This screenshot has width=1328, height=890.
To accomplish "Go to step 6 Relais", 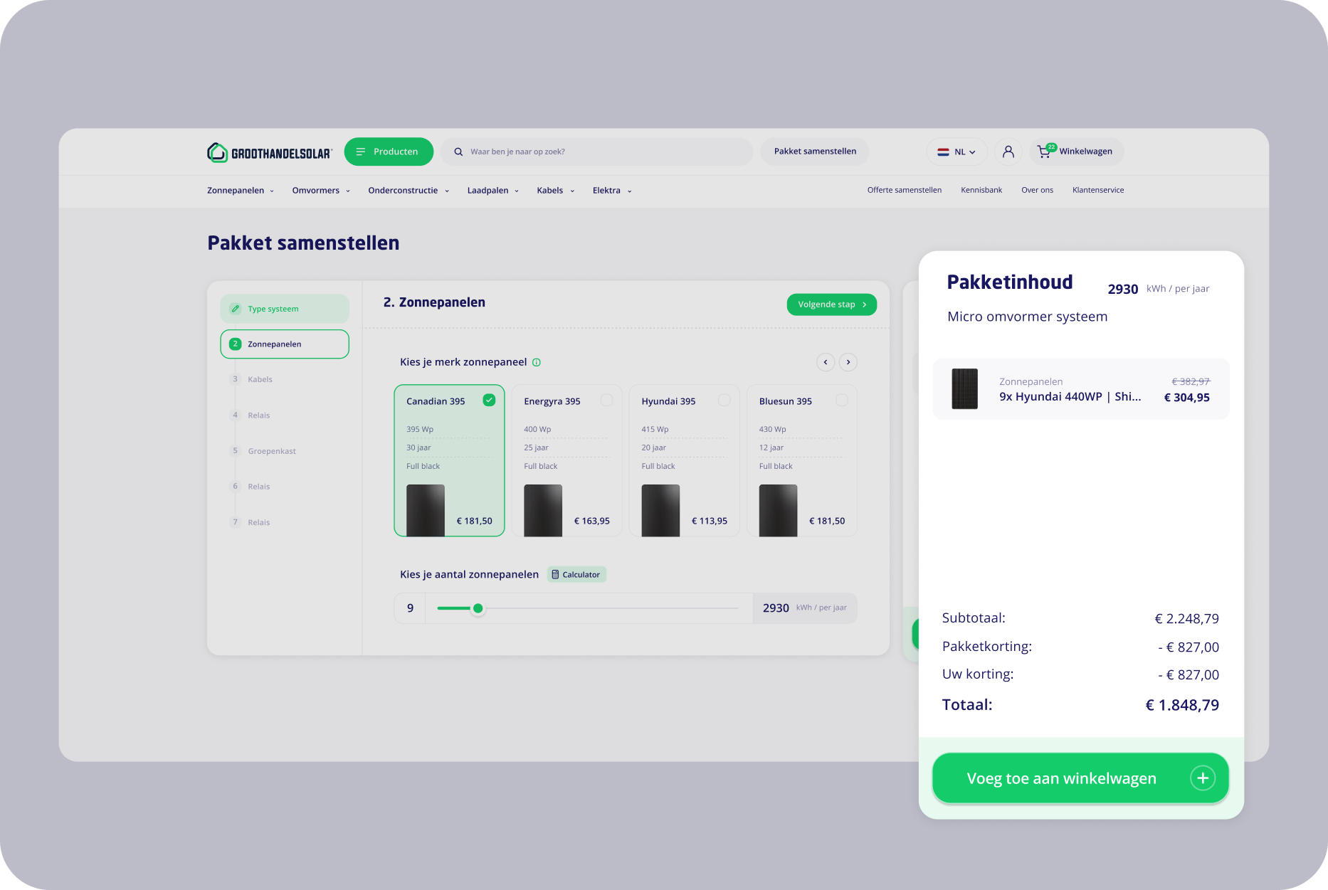I will tap(250, 487).
